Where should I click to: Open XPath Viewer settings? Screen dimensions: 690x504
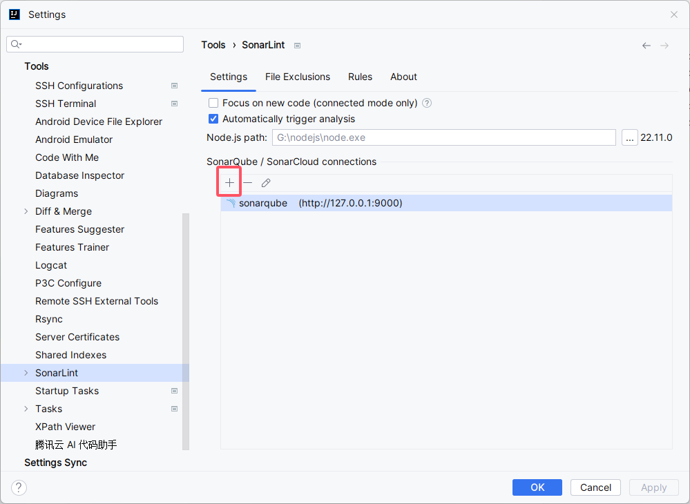[x=65, y=427]
